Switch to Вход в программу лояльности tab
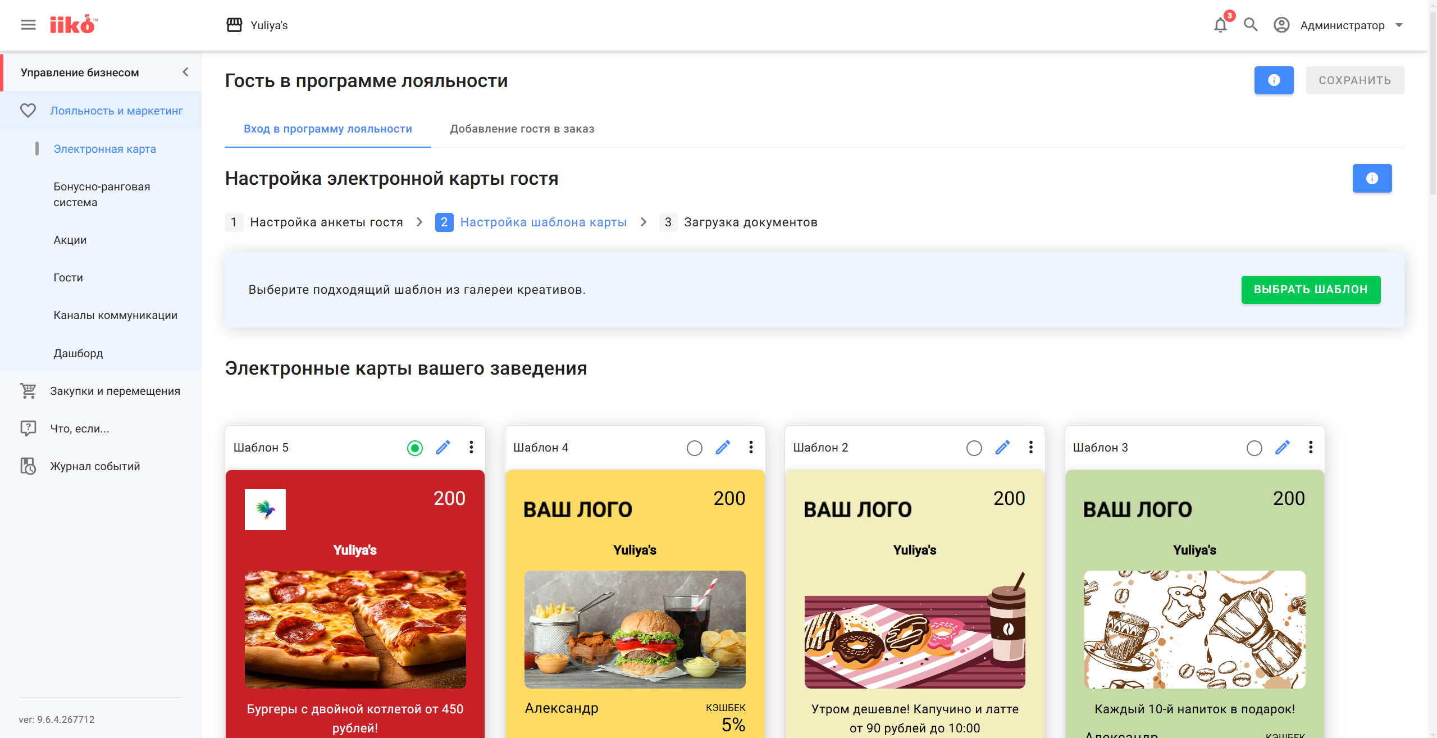 [x=328, y=129]
